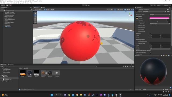The height and width of the screenshot is (97, 172).
Task: Open the Component menu
Action: point(21,3)
